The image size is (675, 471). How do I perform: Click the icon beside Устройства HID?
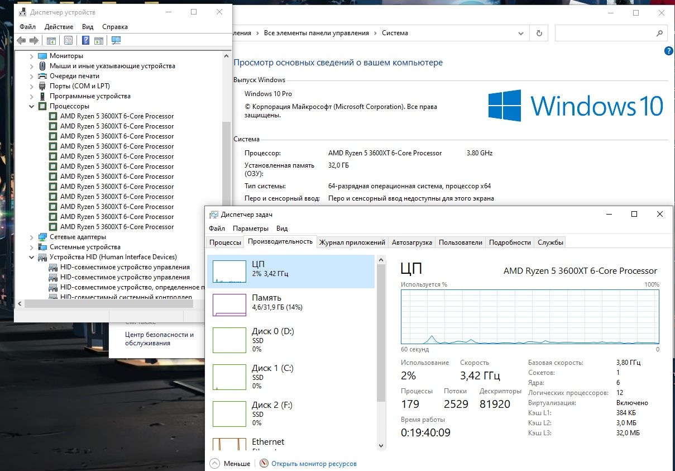point(42,257)
